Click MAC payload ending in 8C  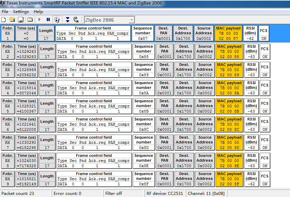tap(229, 124)
